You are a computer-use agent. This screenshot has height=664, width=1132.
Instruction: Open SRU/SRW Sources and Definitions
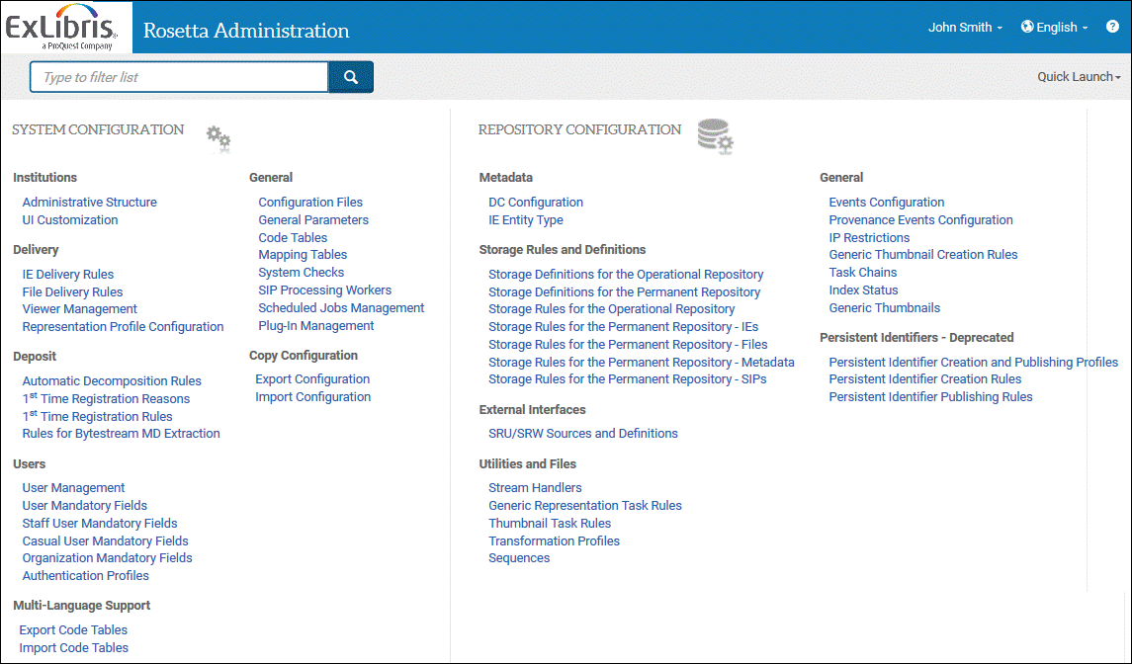[x=583, y=434]
